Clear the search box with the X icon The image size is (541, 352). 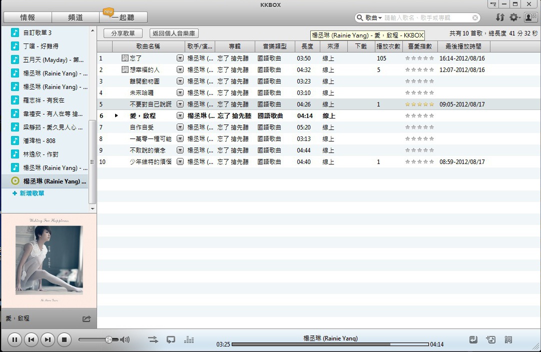475,17
